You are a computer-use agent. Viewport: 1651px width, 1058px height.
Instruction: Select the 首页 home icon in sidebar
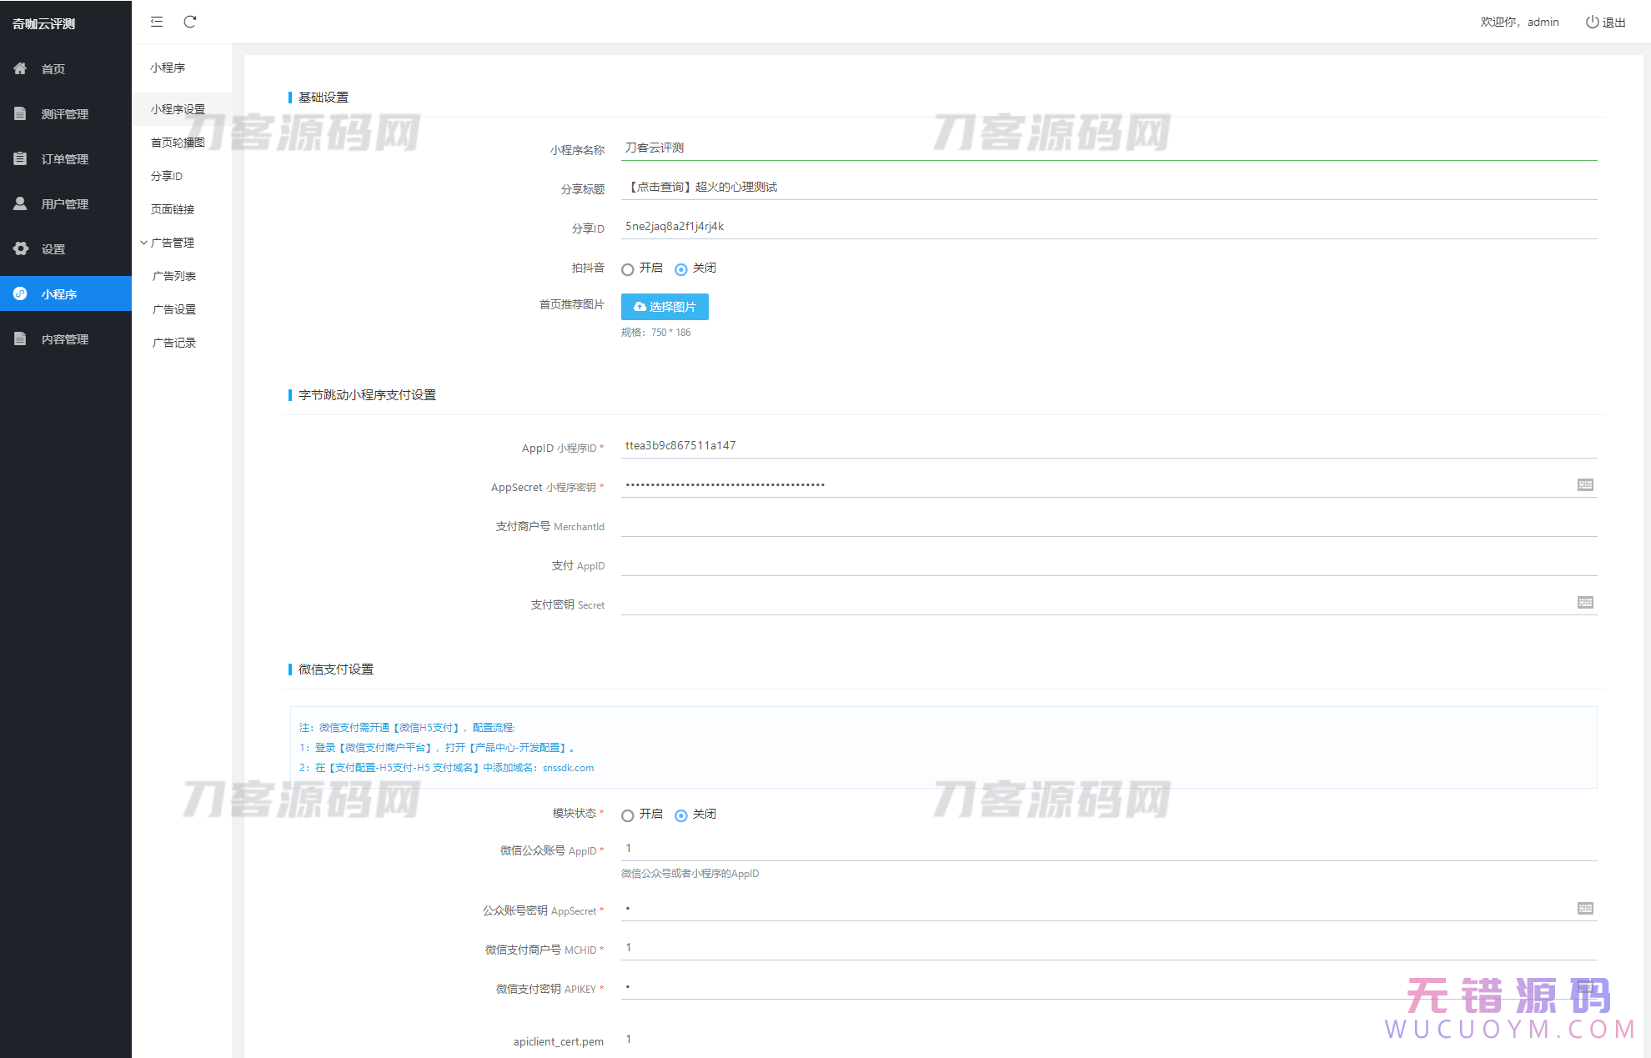pos(20,68)
